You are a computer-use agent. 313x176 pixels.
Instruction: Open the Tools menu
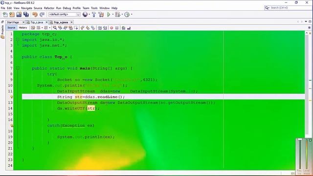click(x=94, y=8)
